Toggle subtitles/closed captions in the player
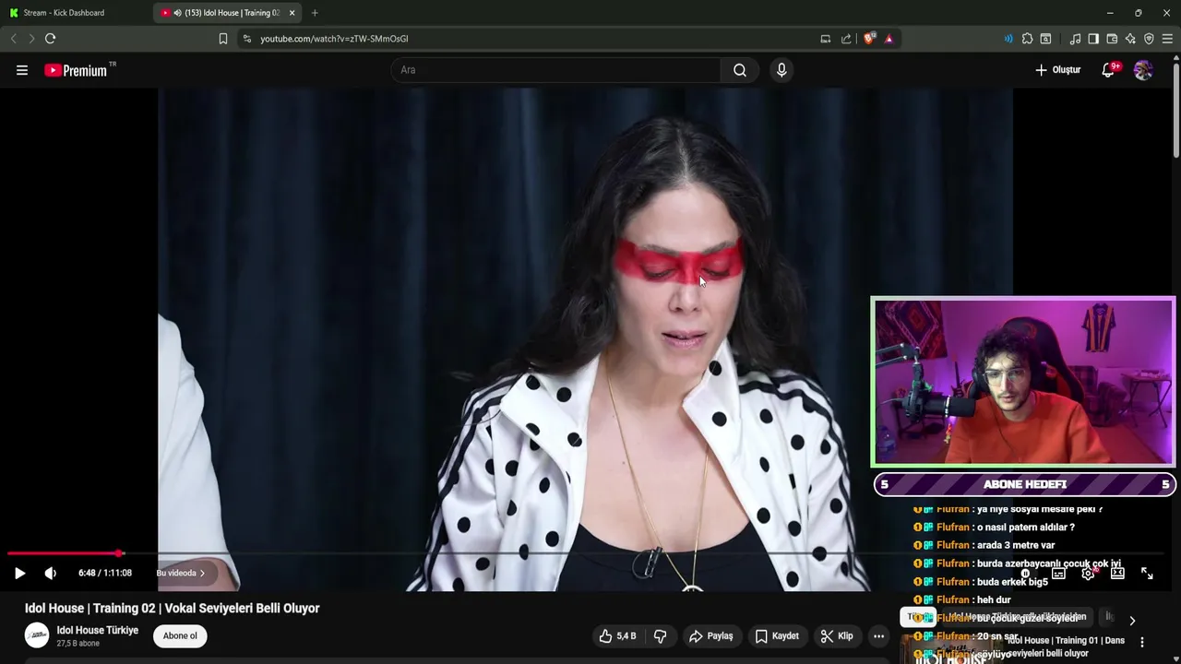 tap(1058, 573)
